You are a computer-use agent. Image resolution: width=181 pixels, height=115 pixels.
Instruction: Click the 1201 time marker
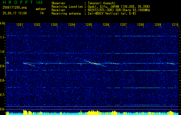pyautogui.click(x=20, y=24)
